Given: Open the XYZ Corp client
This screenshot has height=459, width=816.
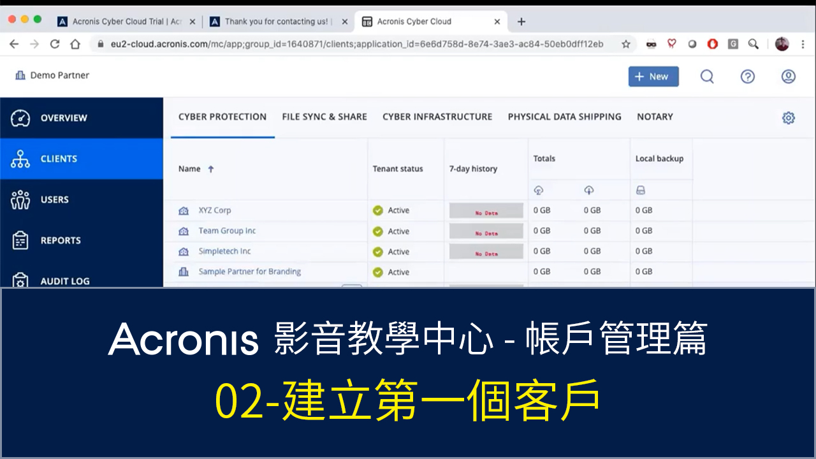Looking at the screenshot, I should click(x=215, y=210).
